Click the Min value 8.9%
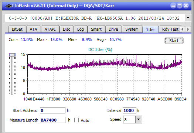 (x=87, y=40)
